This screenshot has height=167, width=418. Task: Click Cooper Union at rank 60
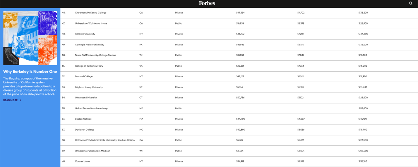(82, 162)
